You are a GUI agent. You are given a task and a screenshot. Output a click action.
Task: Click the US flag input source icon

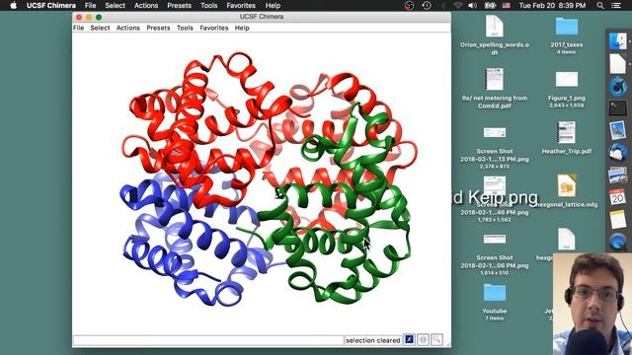point(507,5)
